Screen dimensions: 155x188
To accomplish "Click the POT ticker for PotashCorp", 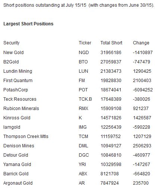I will 83,90.
